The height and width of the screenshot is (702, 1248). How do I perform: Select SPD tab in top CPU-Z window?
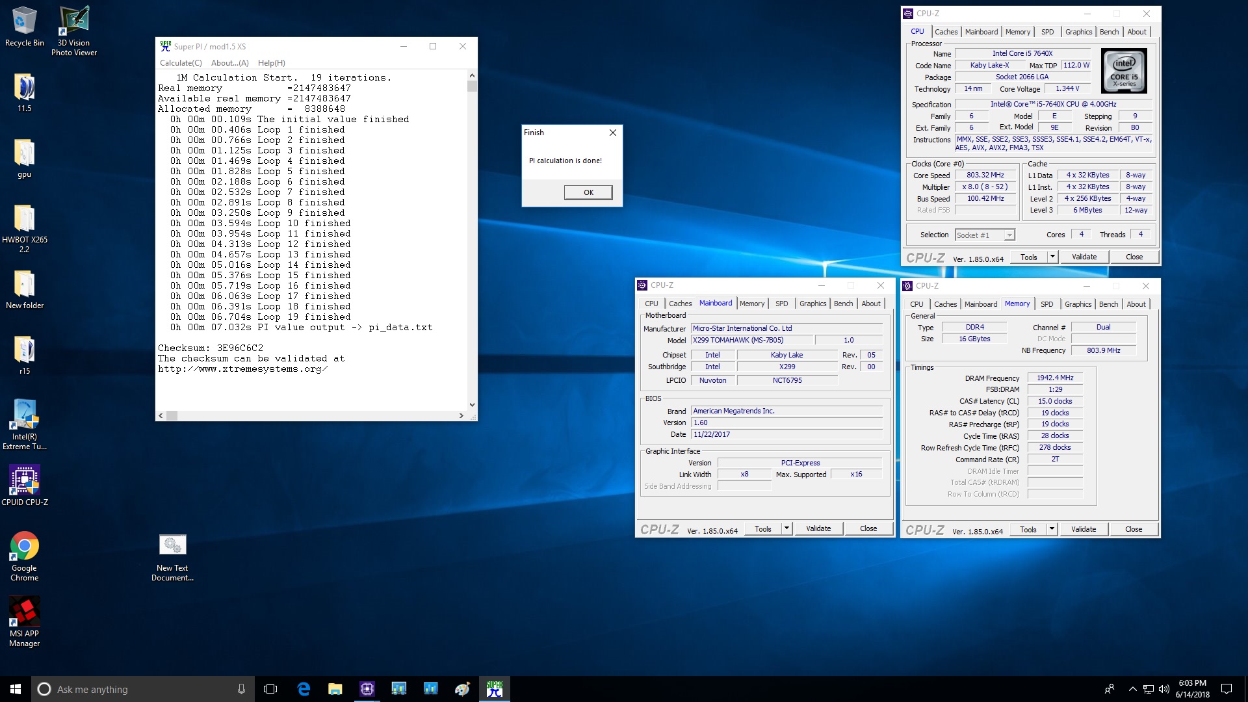1048,32
